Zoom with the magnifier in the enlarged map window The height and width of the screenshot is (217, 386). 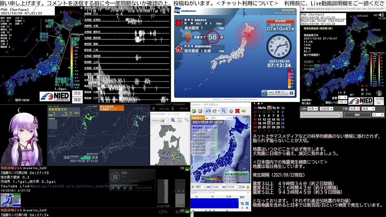pyautogui.click(x=173, y=120)
